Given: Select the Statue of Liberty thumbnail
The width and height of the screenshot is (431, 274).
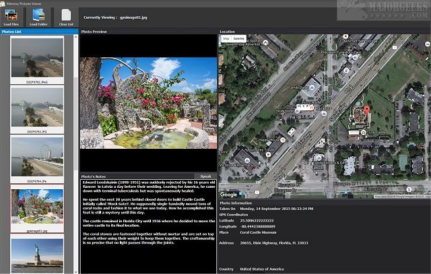Looking at the screenshot, I should tap(37, 254).
